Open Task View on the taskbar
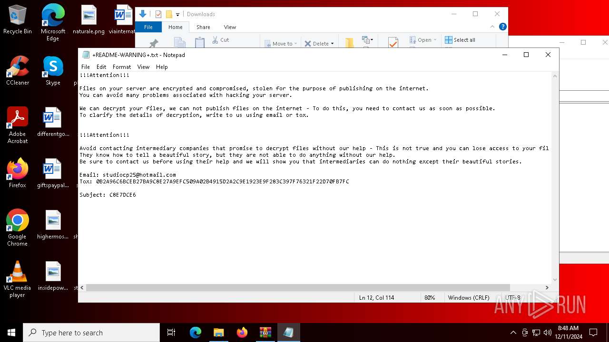 coord(171,332)
